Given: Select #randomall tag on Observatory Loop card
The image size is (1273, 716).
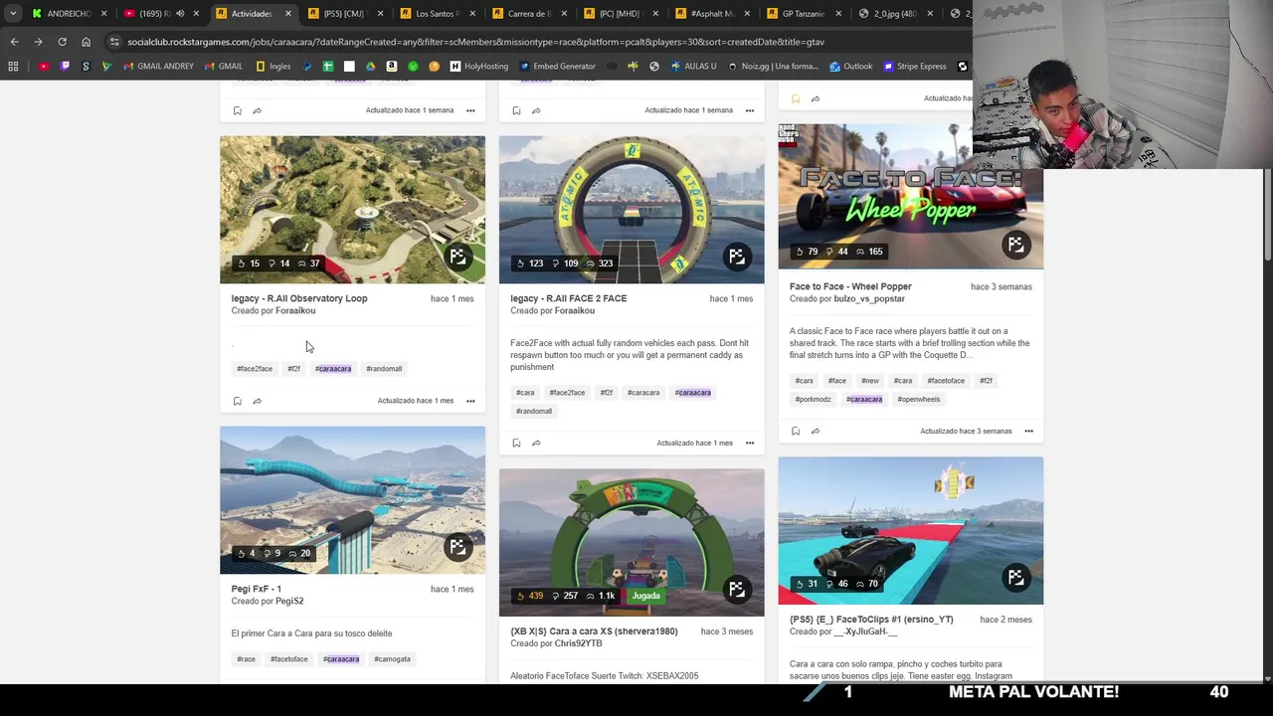Looking at the screenshot, I should coord(384,369).
